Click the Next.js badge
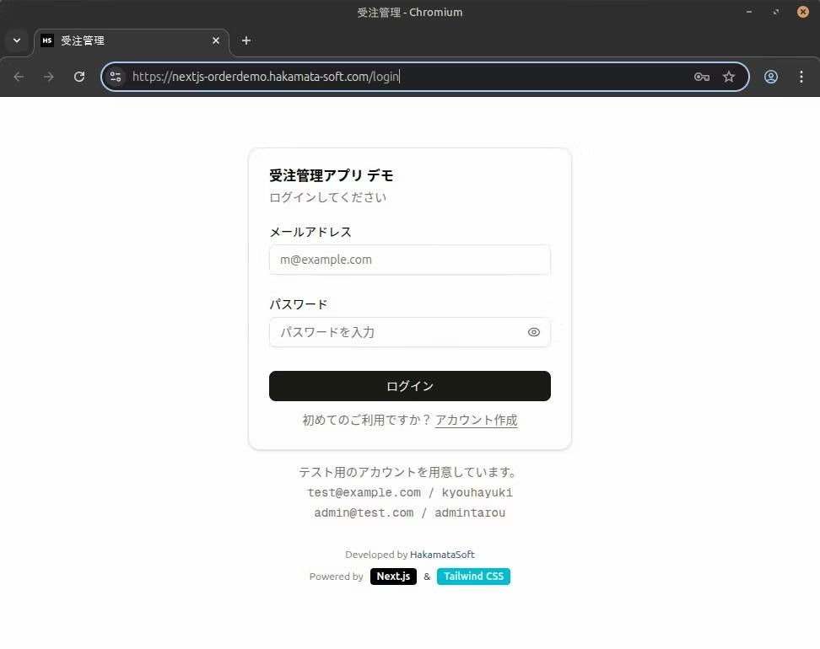The height and width of the screenshot is (649, 820). click(393, 576)
